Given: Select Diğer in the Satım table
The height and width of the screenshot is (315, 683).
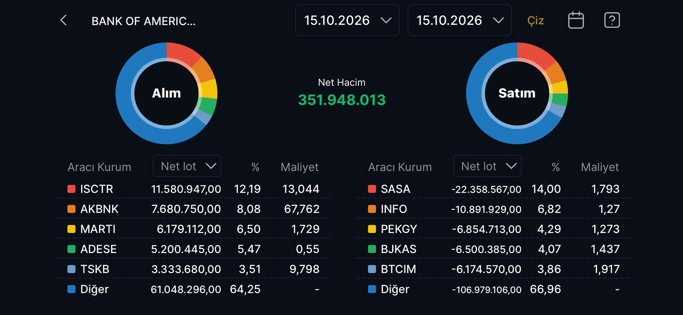Looking at the screenshot, I should point(395,289).
